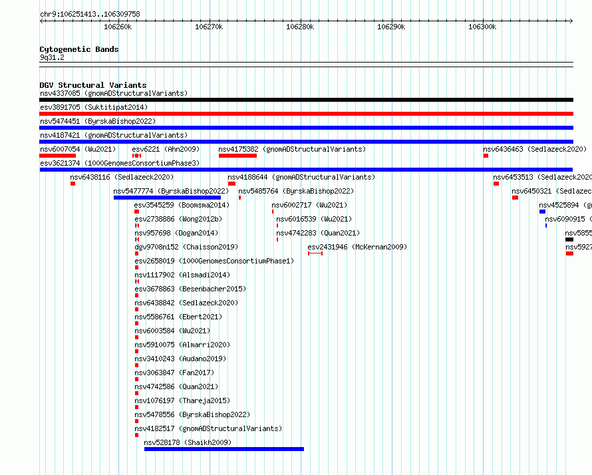Select nsv3063847 (Fan2017) label
The height and width of the screenshot is (475, 592).
[174, 373]
